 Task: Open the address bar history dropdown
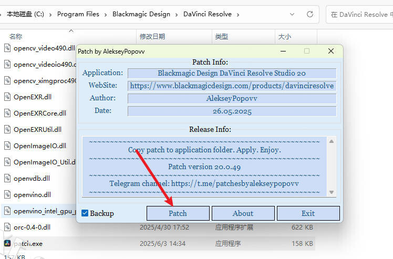pyautogui.click(x=292, y=14)
